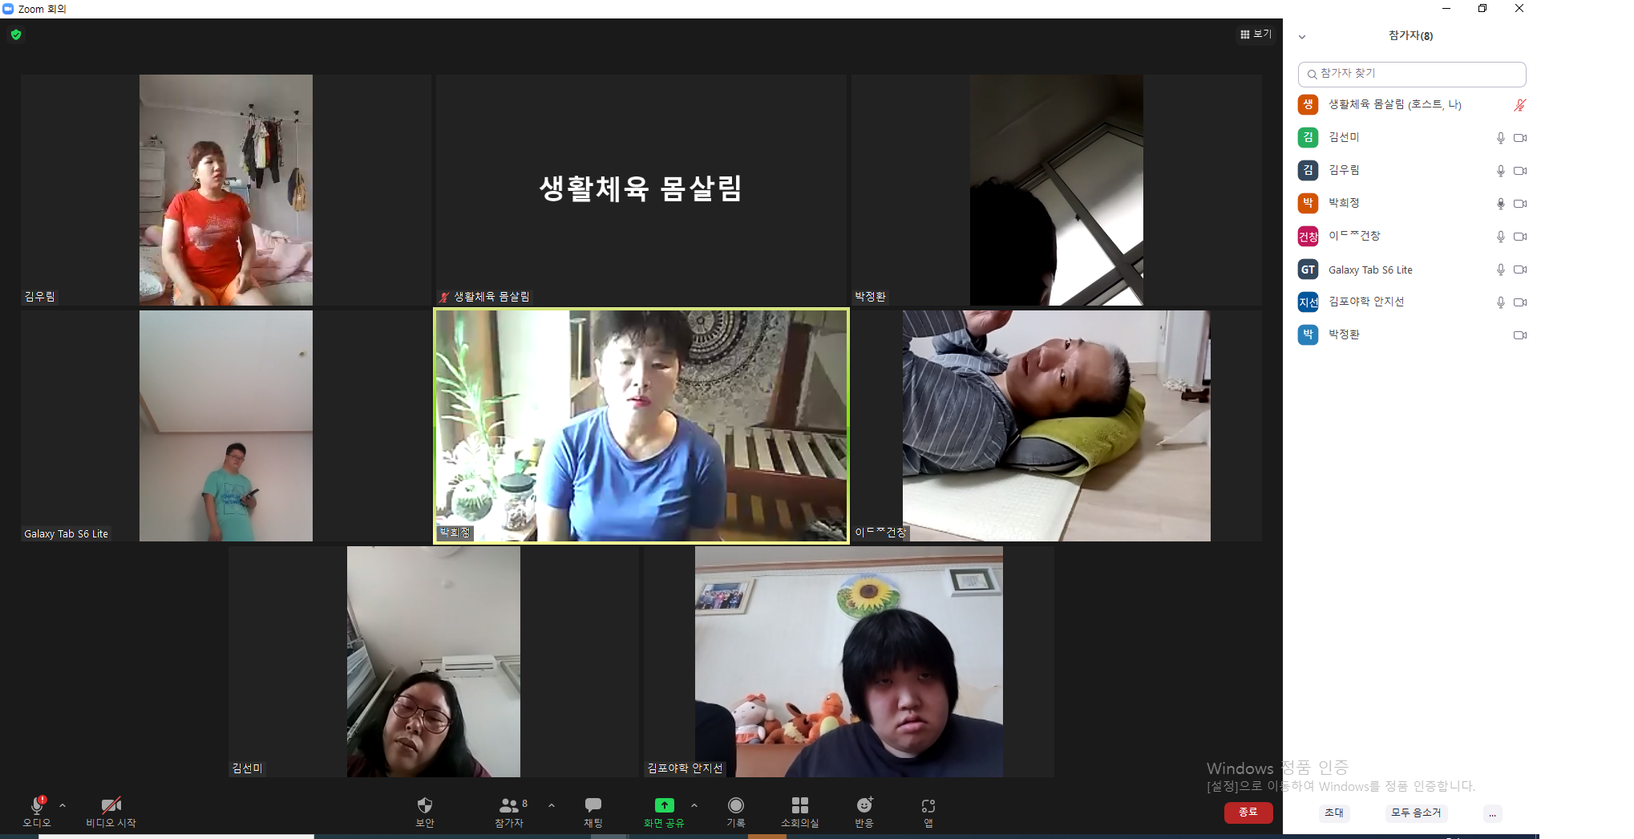This screenshot has height=839, width=1634.
Task: Click Galaxy Tab S6 Lite camera icon
Action: pyautogui.click(x=1519, y=270)
